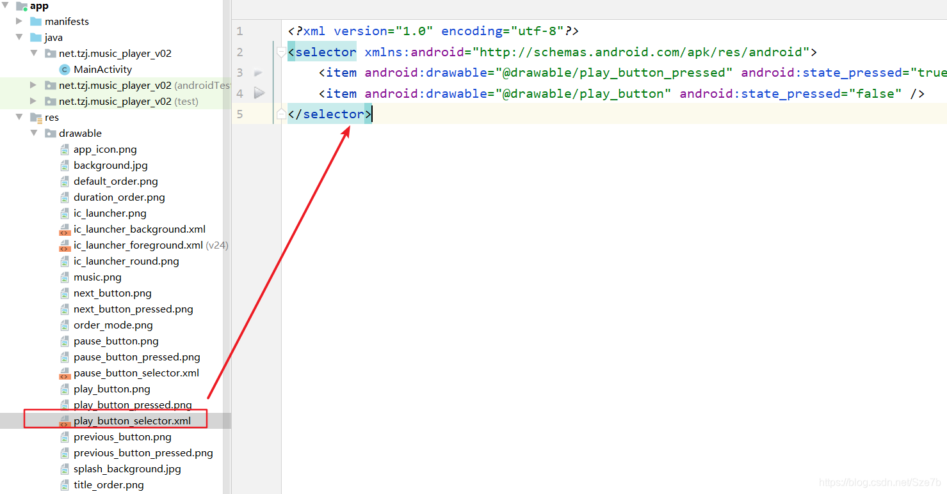Click the background.jpg file icon
The height and width of the screenshot is (494, 947).
point(65,166)
